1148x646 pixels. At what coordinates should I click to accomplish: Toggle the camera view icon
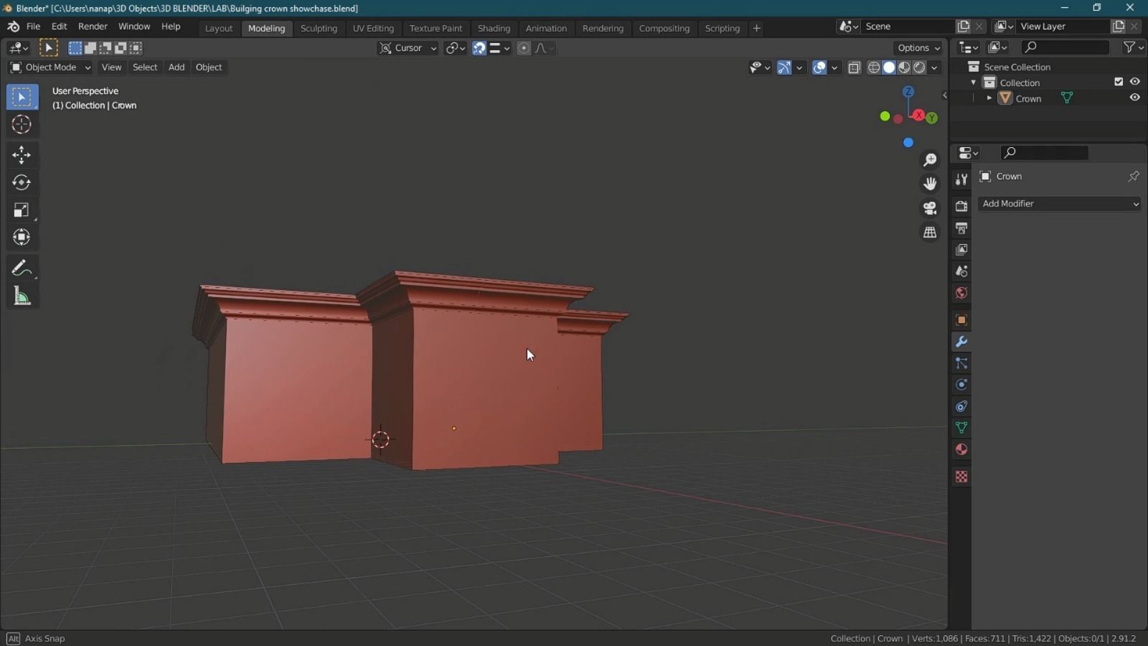(x=930, y=208)
